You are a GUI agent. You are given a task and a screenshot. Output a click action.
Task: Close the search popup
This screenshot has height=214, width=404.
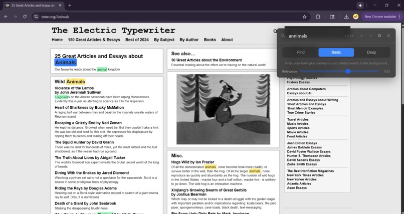point(388,36)
